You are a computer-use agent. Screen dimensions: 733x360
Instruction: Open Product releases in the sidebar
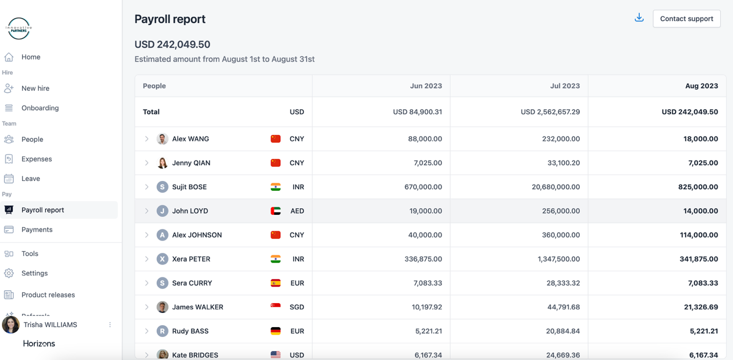pos(48,295)
